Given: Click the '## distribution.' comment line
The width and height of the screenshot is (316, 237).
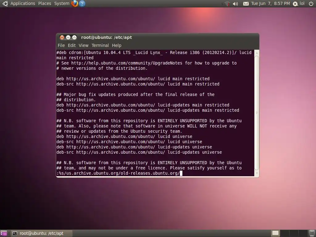Looking at the screenshot, I should pos(76,100).
